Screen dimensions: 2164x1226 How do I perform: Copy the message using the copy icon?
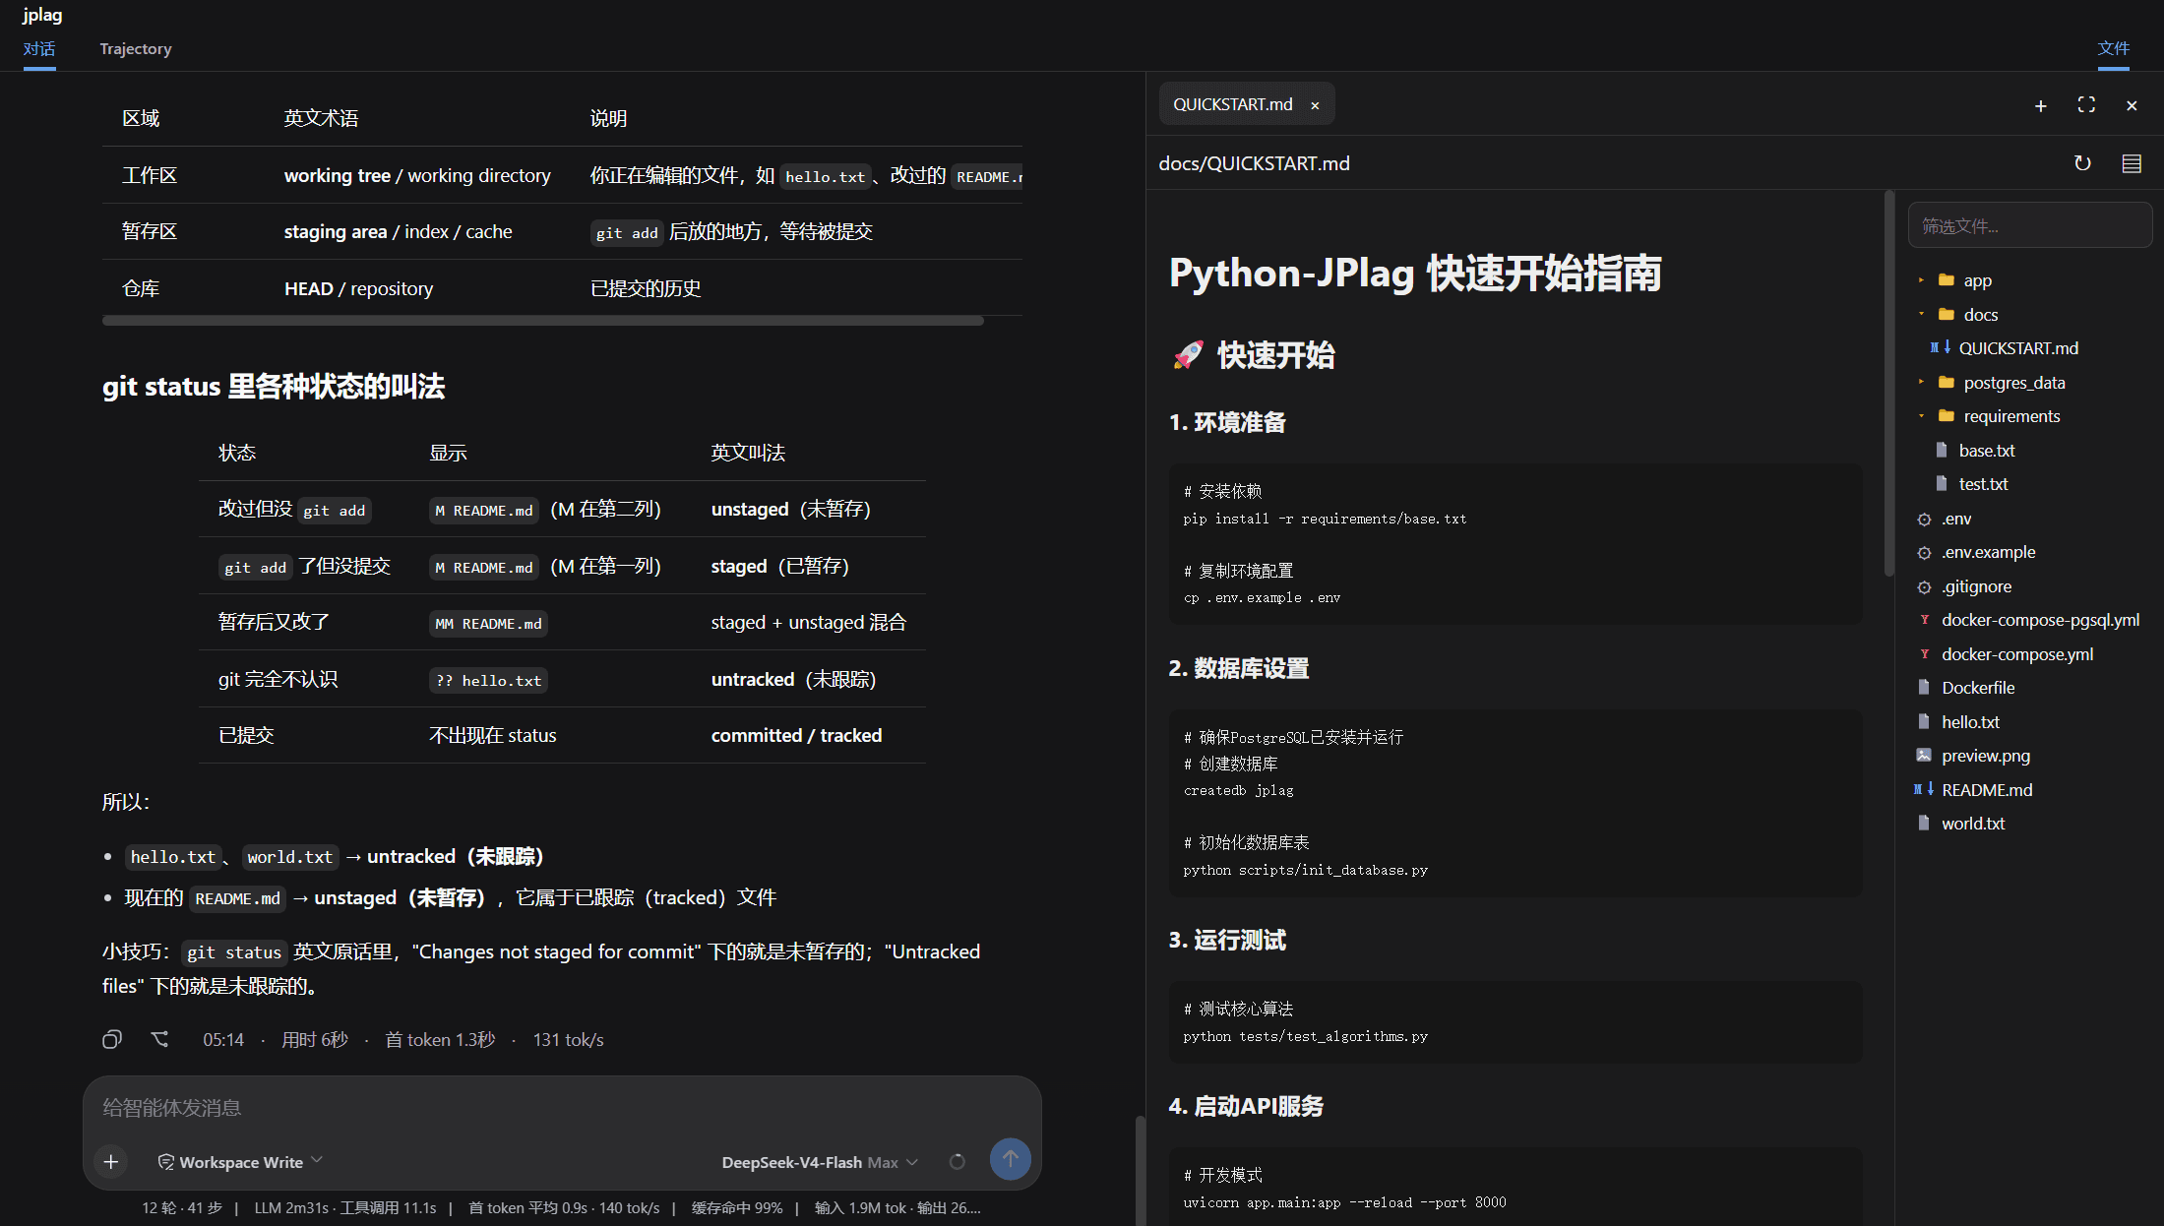(x=112, y=1039)
